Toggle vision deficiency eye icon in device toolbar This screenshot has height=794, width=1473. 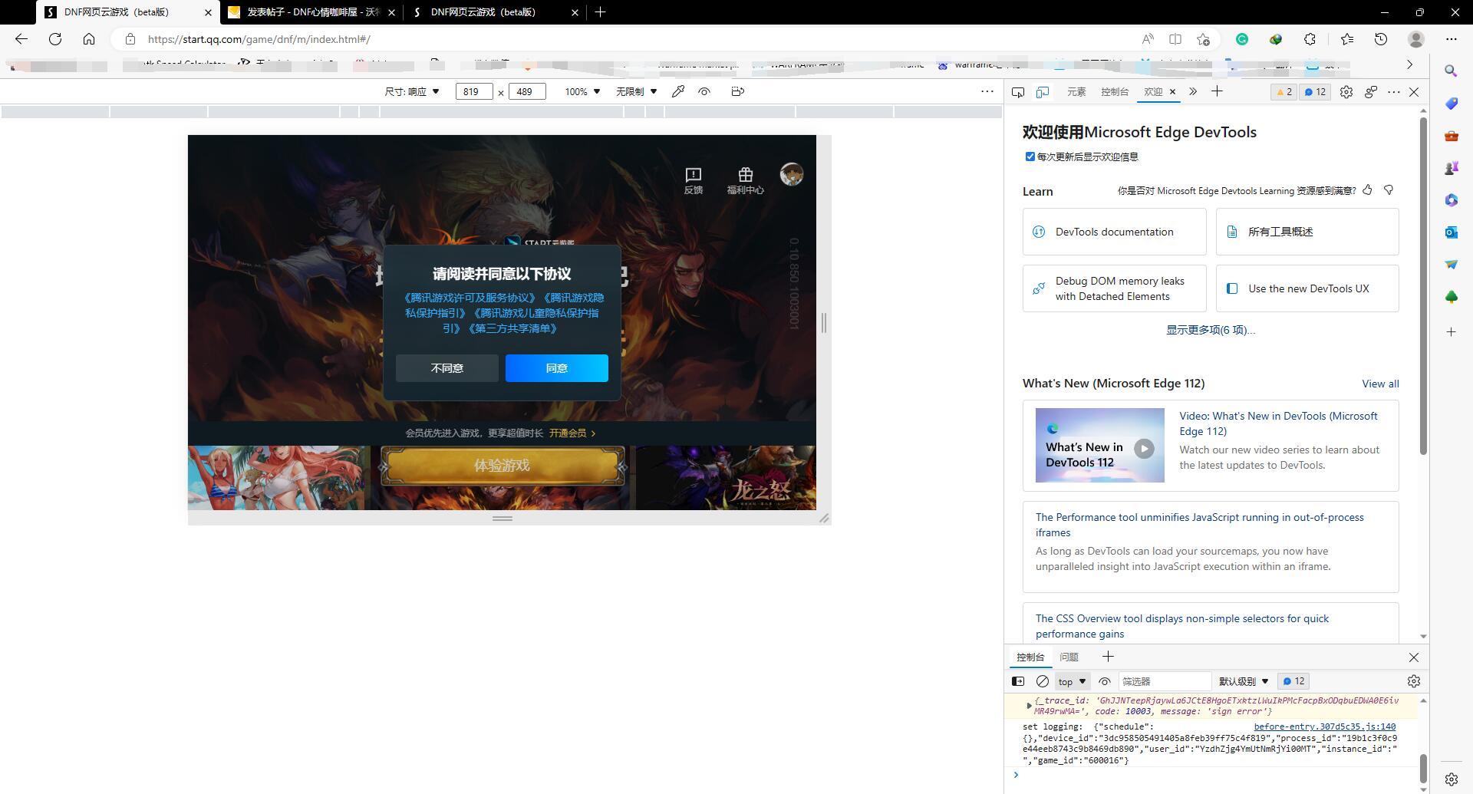pyautogui.click(x=704, y=92)
